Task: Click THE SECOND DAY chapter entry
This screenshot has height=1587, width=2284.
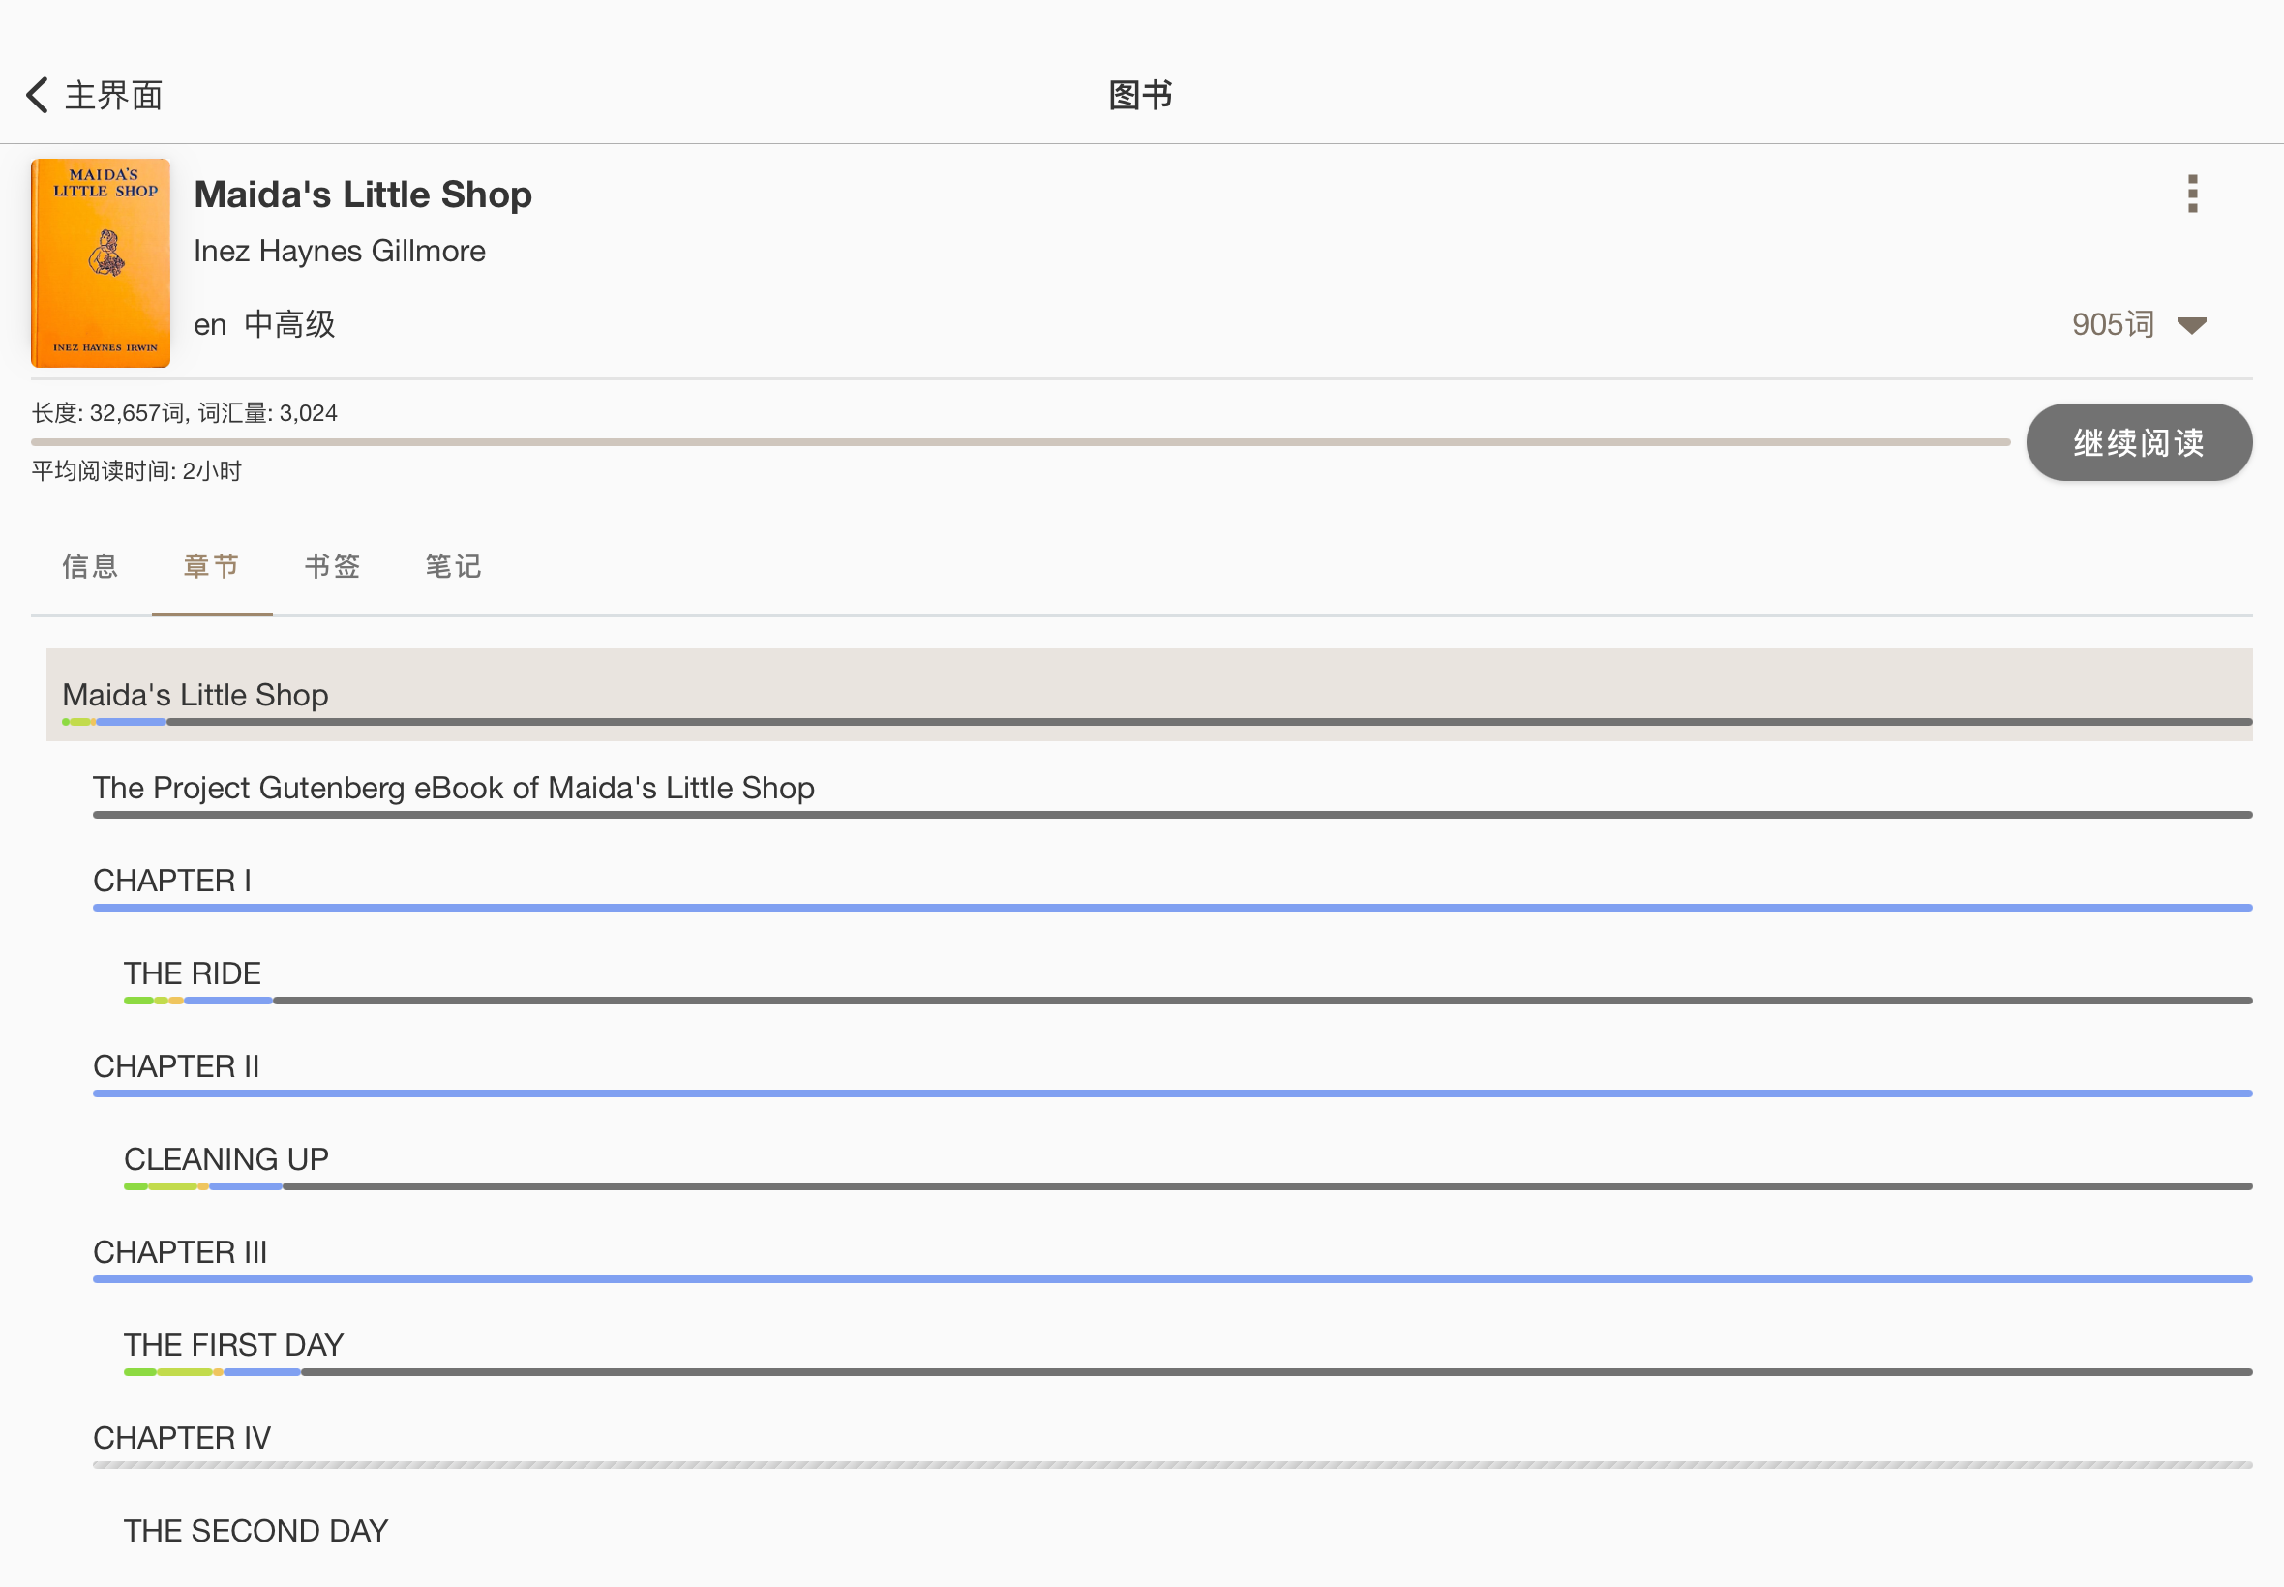Action: (x=256, y=1528)
